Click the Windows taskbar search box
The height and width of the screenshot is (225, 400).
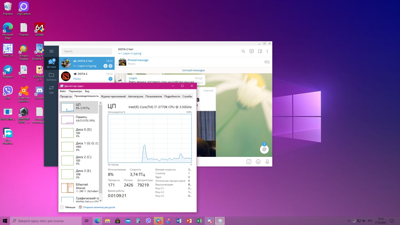[46, 221]
